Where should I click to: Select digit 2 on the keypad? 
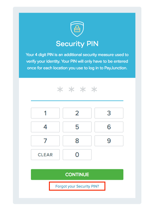tap(77, 113)
